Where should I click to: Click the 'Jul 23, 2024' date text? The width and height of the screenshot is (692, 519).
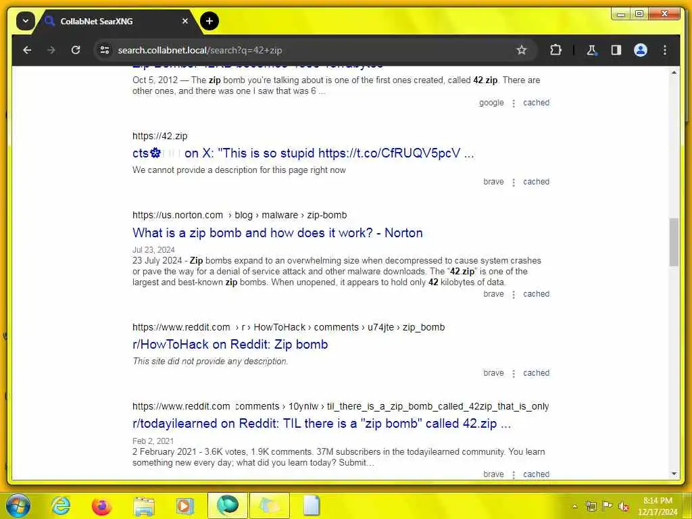[x=153, y=250]
